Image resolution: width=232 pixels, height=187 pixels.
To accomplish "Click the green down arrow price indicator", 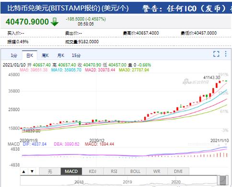I will point(55,22).
